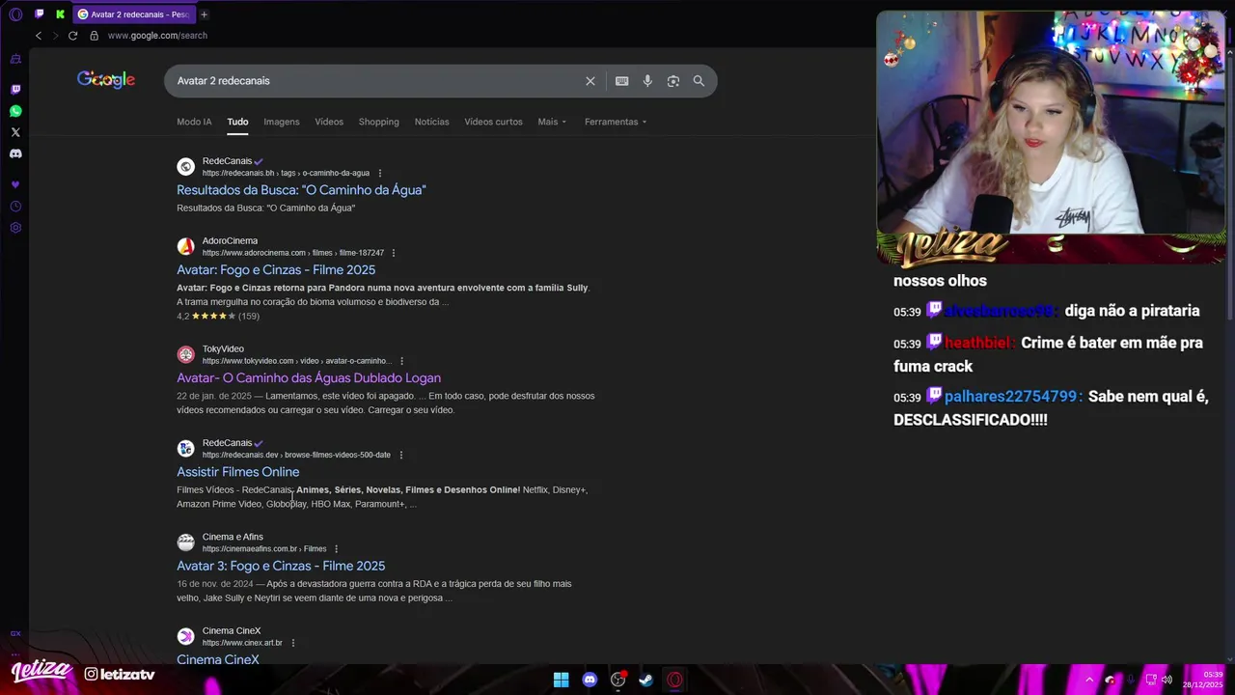The image size is (1235, 695).
Task: Open the Windows Start menu
Action: pyautogui.click(x=561, y=680)
